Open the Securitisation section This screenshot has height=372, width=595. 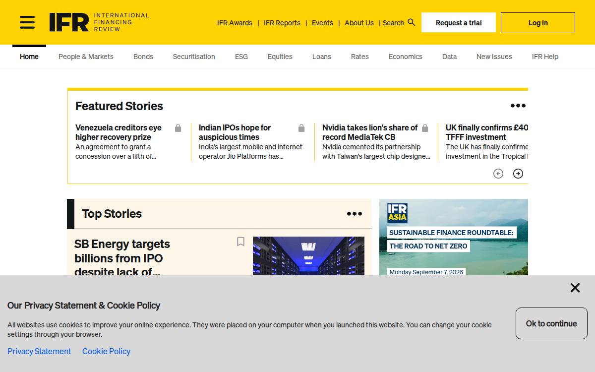coord(194,57)
